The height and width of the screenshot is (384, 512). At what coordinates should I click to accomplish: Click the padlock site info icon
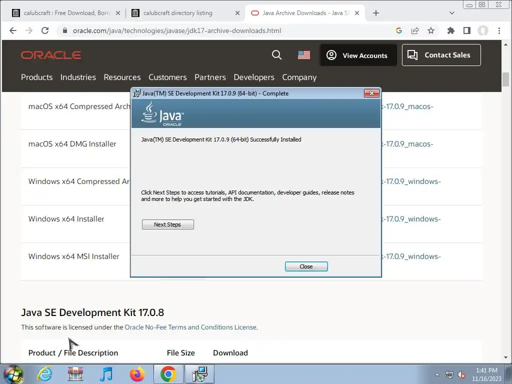(65, 30)
